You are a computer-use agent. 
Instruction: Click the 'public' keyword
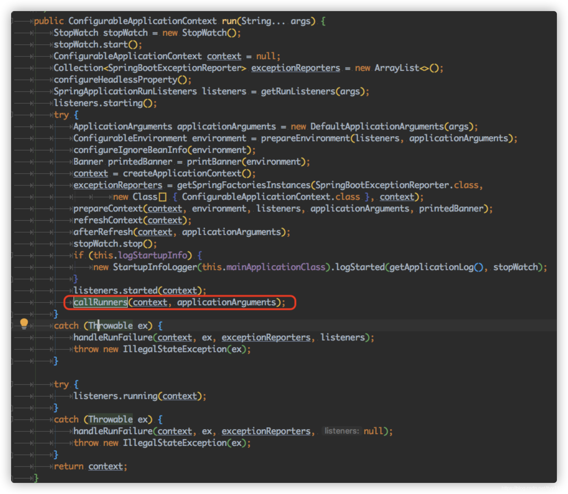coord(49,21)
